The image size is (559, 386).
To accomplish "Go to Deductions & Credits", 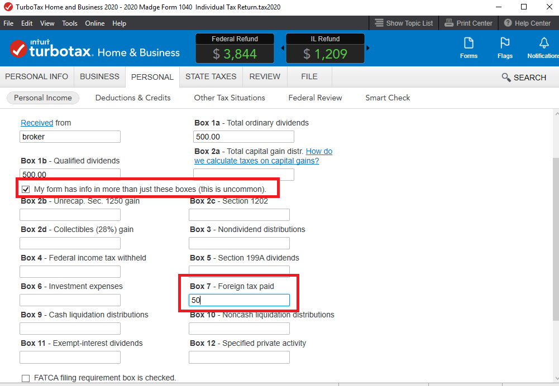I will coord(133,98).
